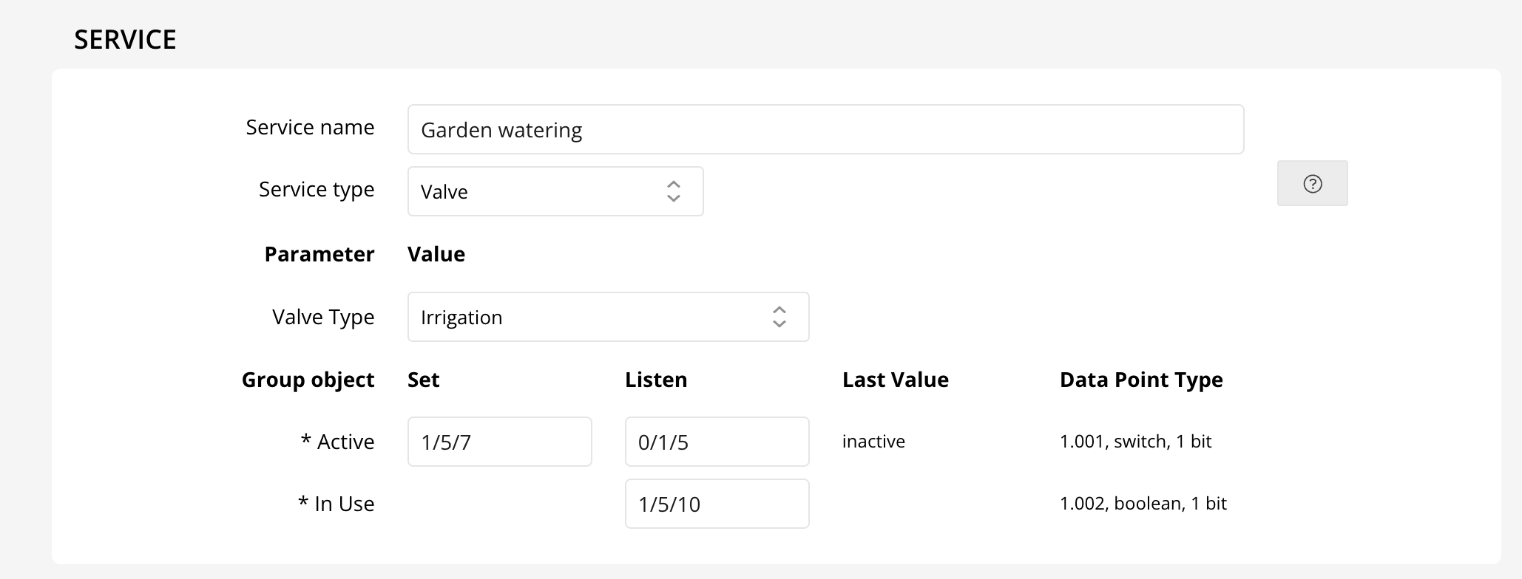Open the Service type dropdown
This screenshot has height=579, width=1522.
tap(555, 192)
